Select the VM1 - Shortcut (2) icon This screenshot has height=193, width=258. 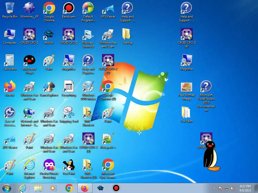(x=88, y=169)
